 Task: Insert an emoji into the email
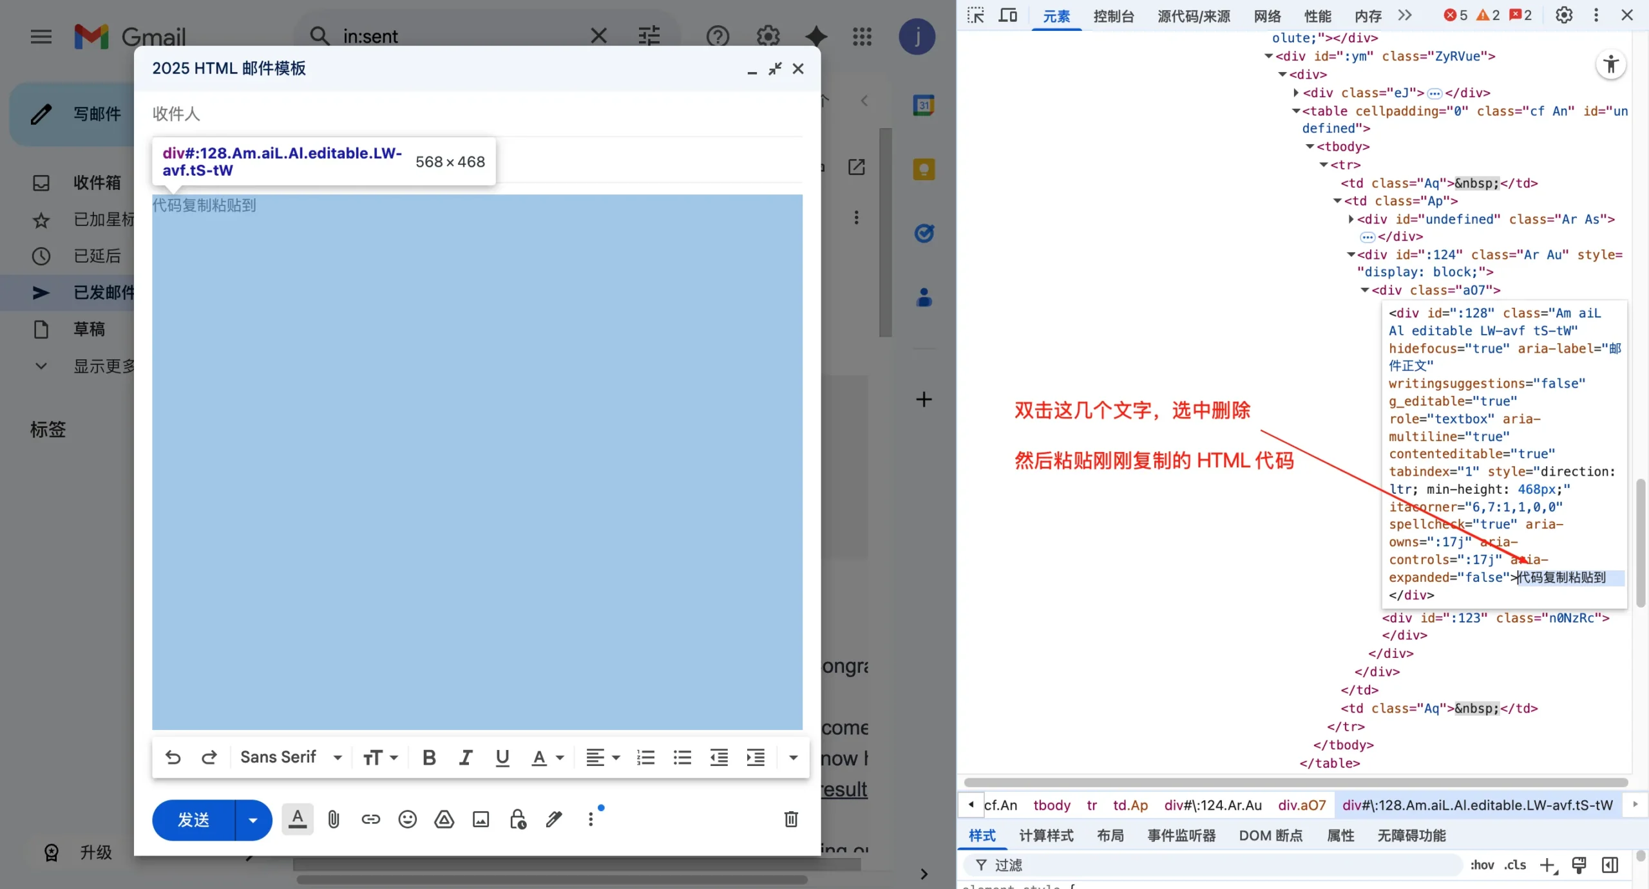coord(406,819)
